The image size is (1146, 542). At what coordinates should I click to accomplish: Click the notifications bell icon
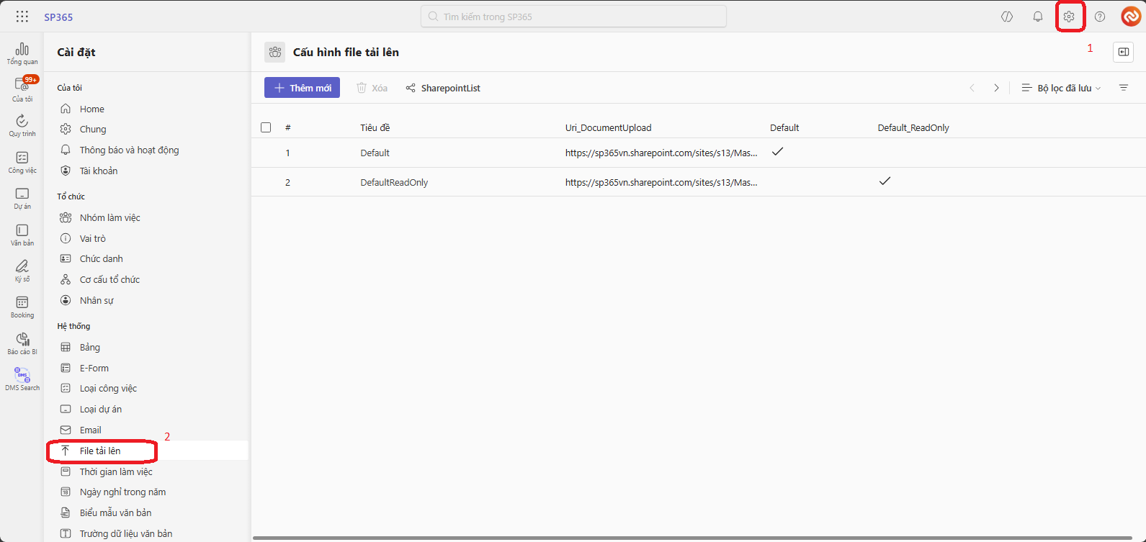click(x=1037, y=17)
